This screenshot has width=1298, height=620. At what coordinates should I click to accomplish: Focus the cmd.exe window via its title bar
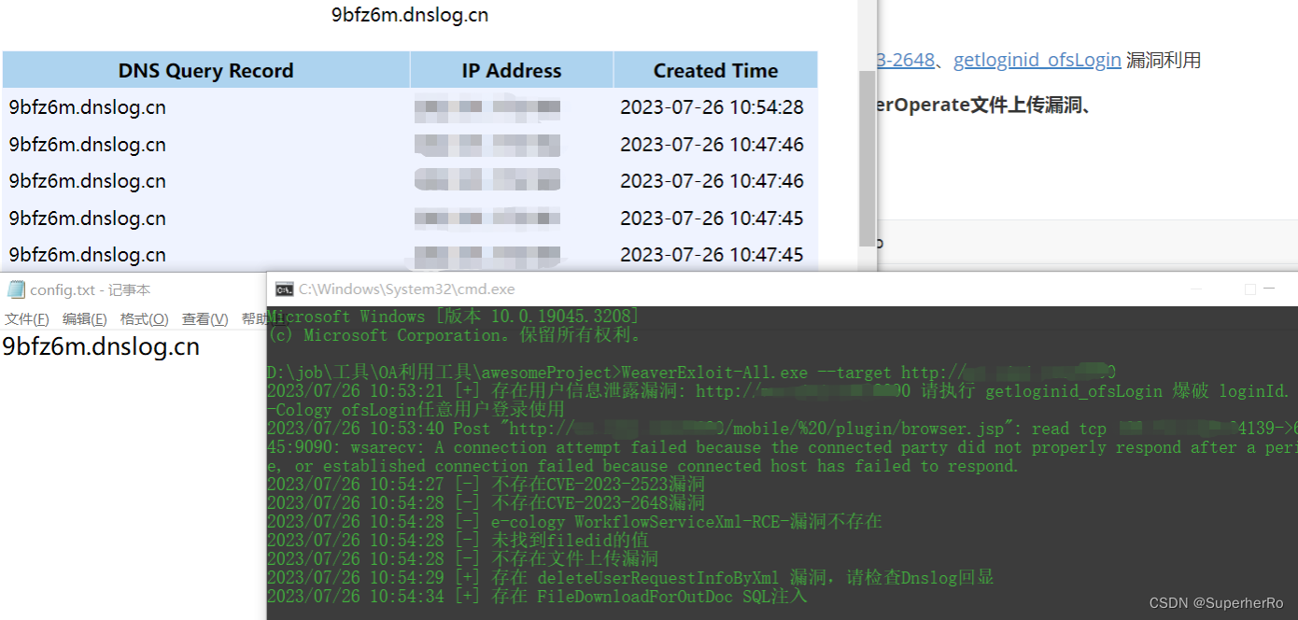(654, 289)
